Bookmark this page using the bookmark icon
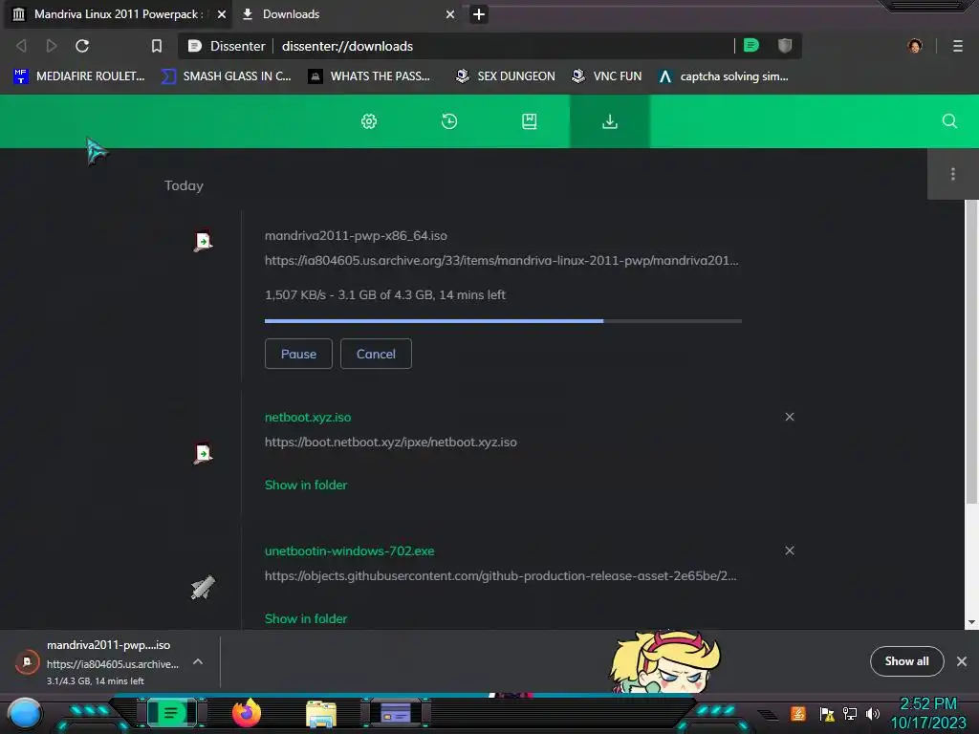 [x=157, y=46]
